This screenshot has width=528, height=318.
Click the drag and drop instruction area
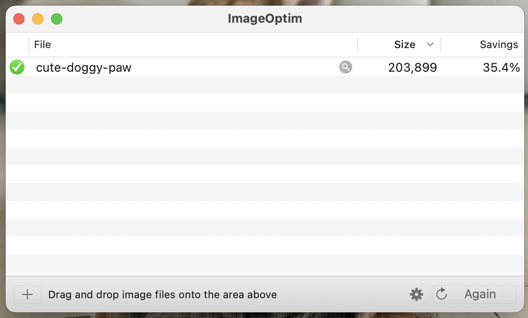[x=162, y=294]
